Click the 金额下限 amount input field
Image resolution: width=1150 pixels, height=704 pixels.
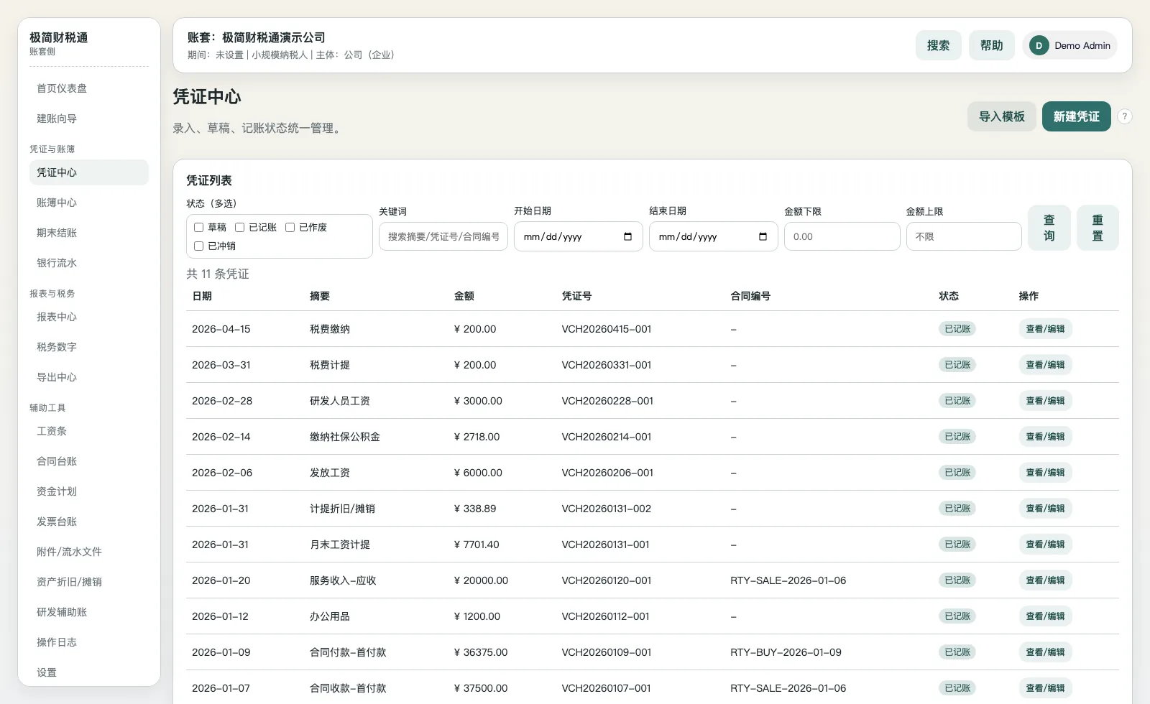(842, 236)
